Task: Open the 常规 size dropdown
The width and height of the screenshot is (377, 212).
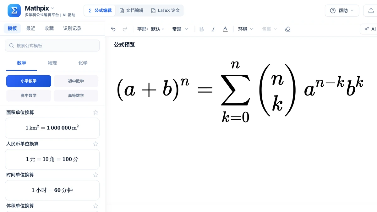Action: click(180, 29)
